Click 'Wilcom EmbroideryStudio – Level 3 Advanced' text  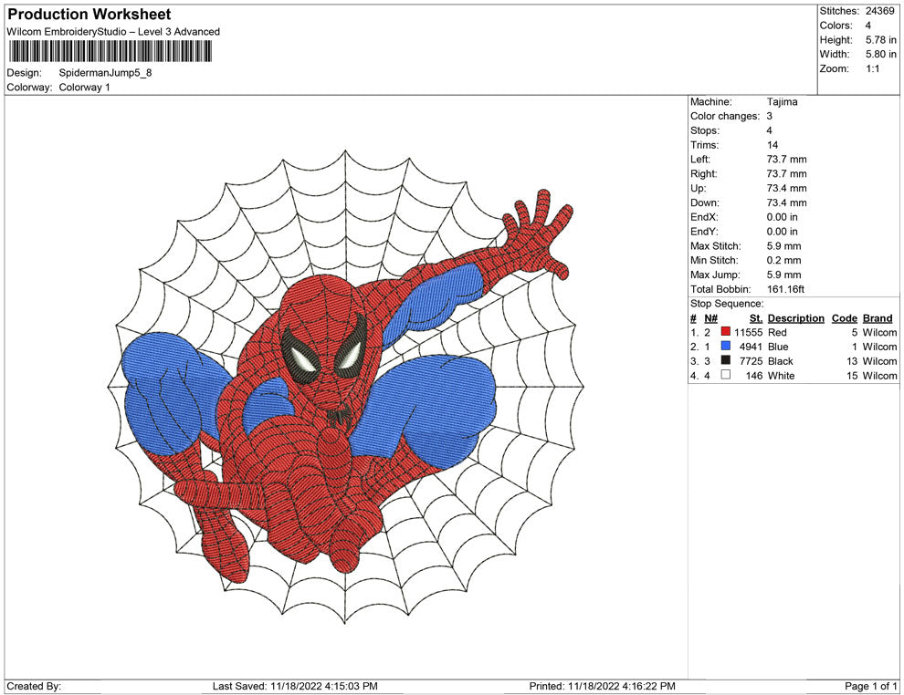pyautogui.click(x=113, y=32)
